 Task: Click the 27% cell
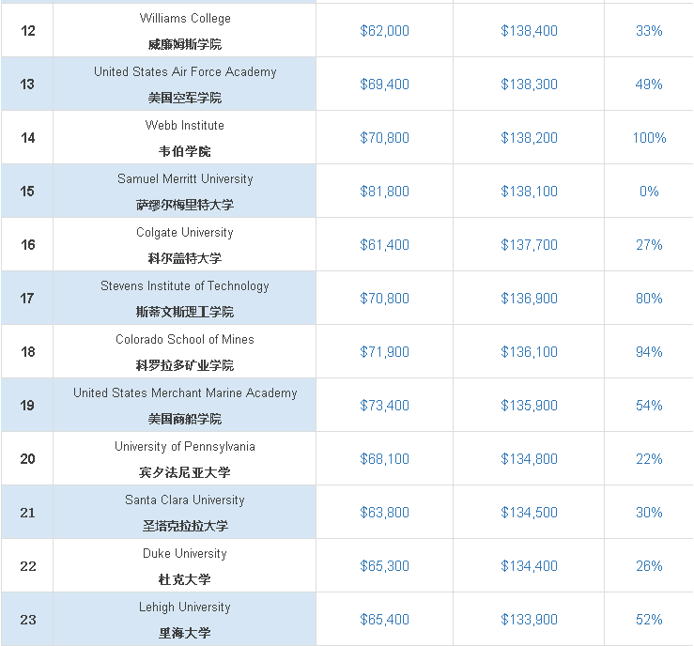pos(649,245)
